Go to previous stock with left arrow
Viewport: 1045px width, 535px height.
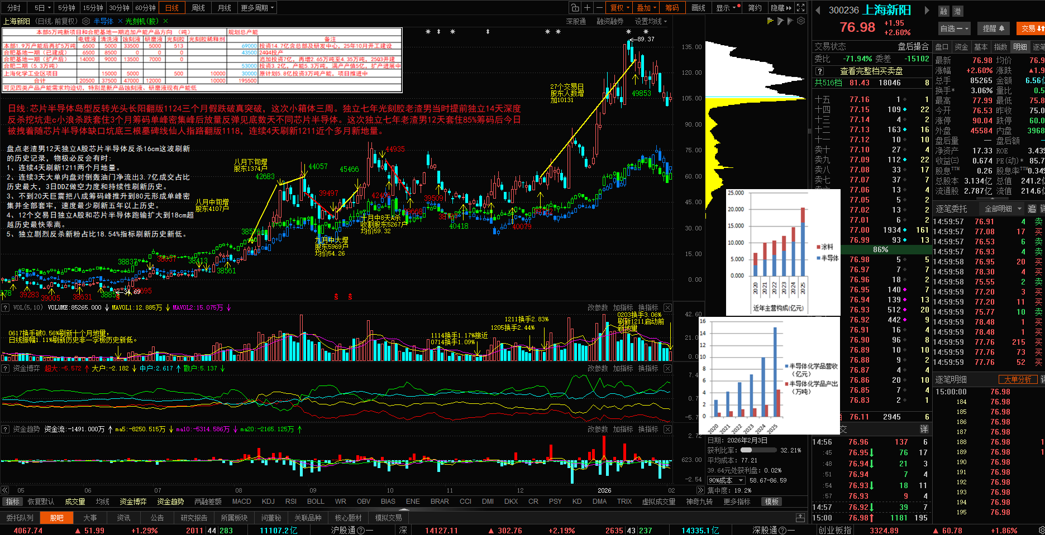point(818,11)
